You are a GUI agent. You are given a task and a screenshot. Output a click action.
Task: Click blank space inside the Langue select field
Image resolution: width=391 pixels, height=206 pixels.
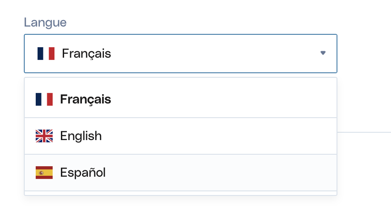(x=214, y=54)
